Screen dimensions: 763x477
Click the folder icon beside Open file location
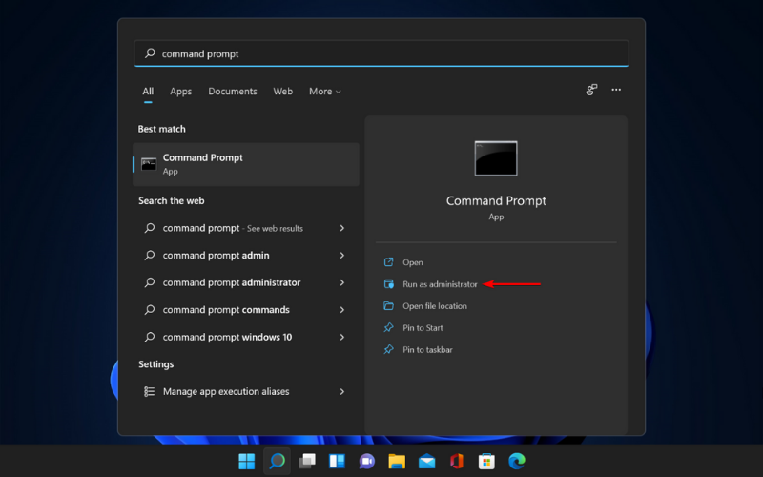(x=388, y=305)
